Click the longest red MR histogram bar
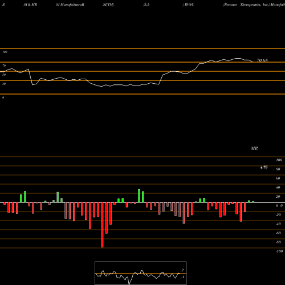The width and height of the screenshot is (285, 285). click(x=103, y=225)
